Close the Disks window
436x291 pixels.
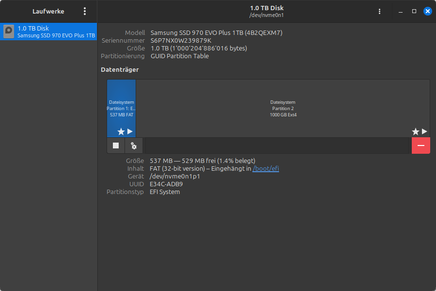pyautogui.click(x=428, y=11)
